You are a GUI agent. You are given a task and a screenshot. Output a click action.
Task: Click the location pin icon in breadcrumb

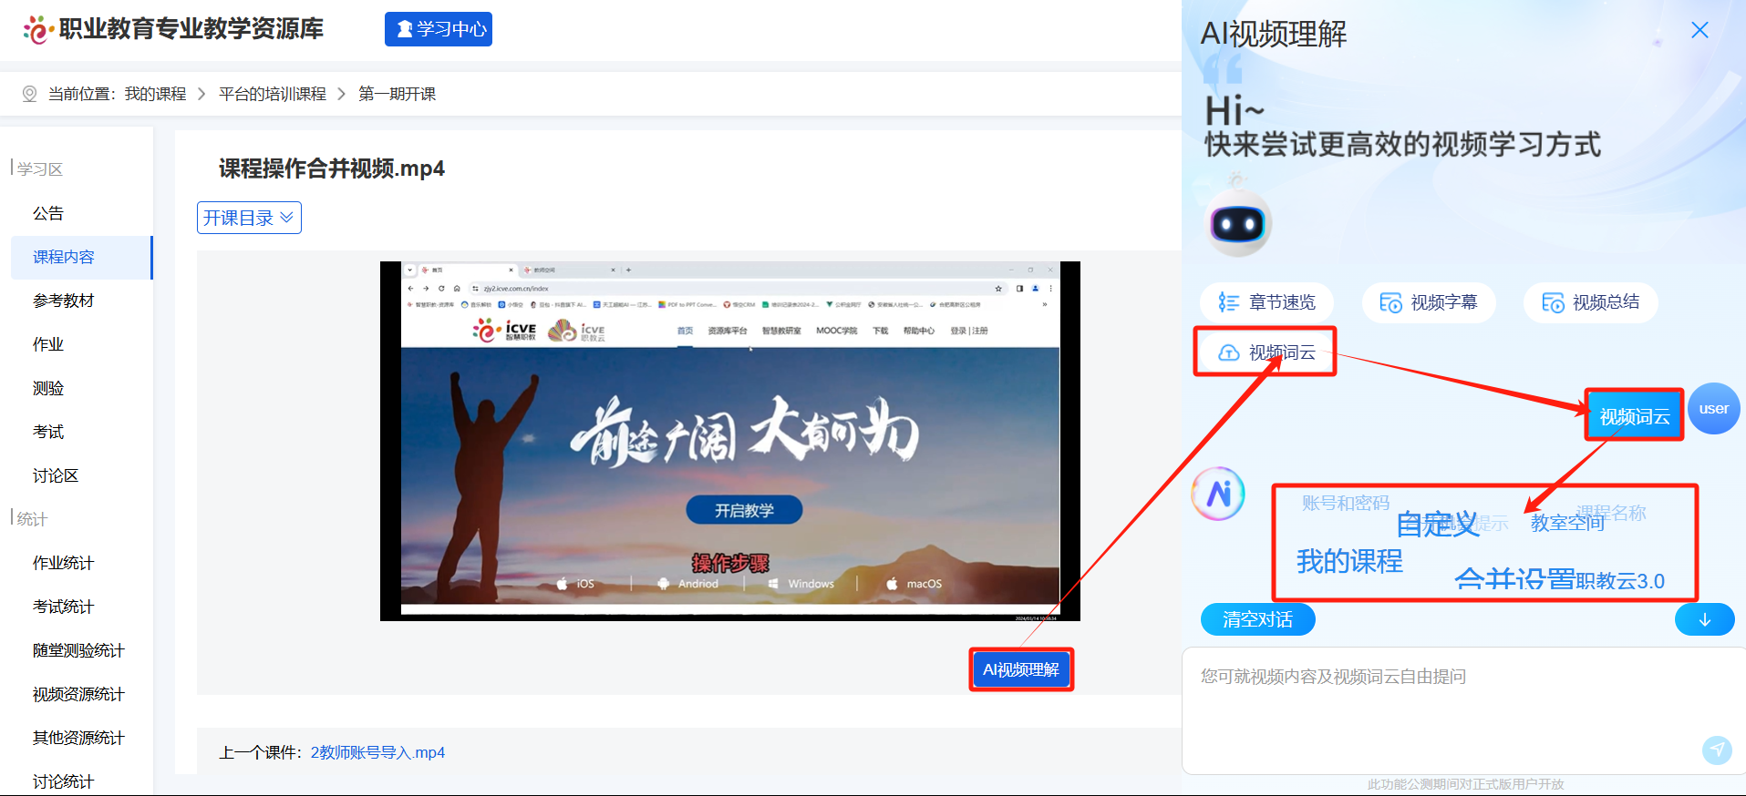pos(29,94)
